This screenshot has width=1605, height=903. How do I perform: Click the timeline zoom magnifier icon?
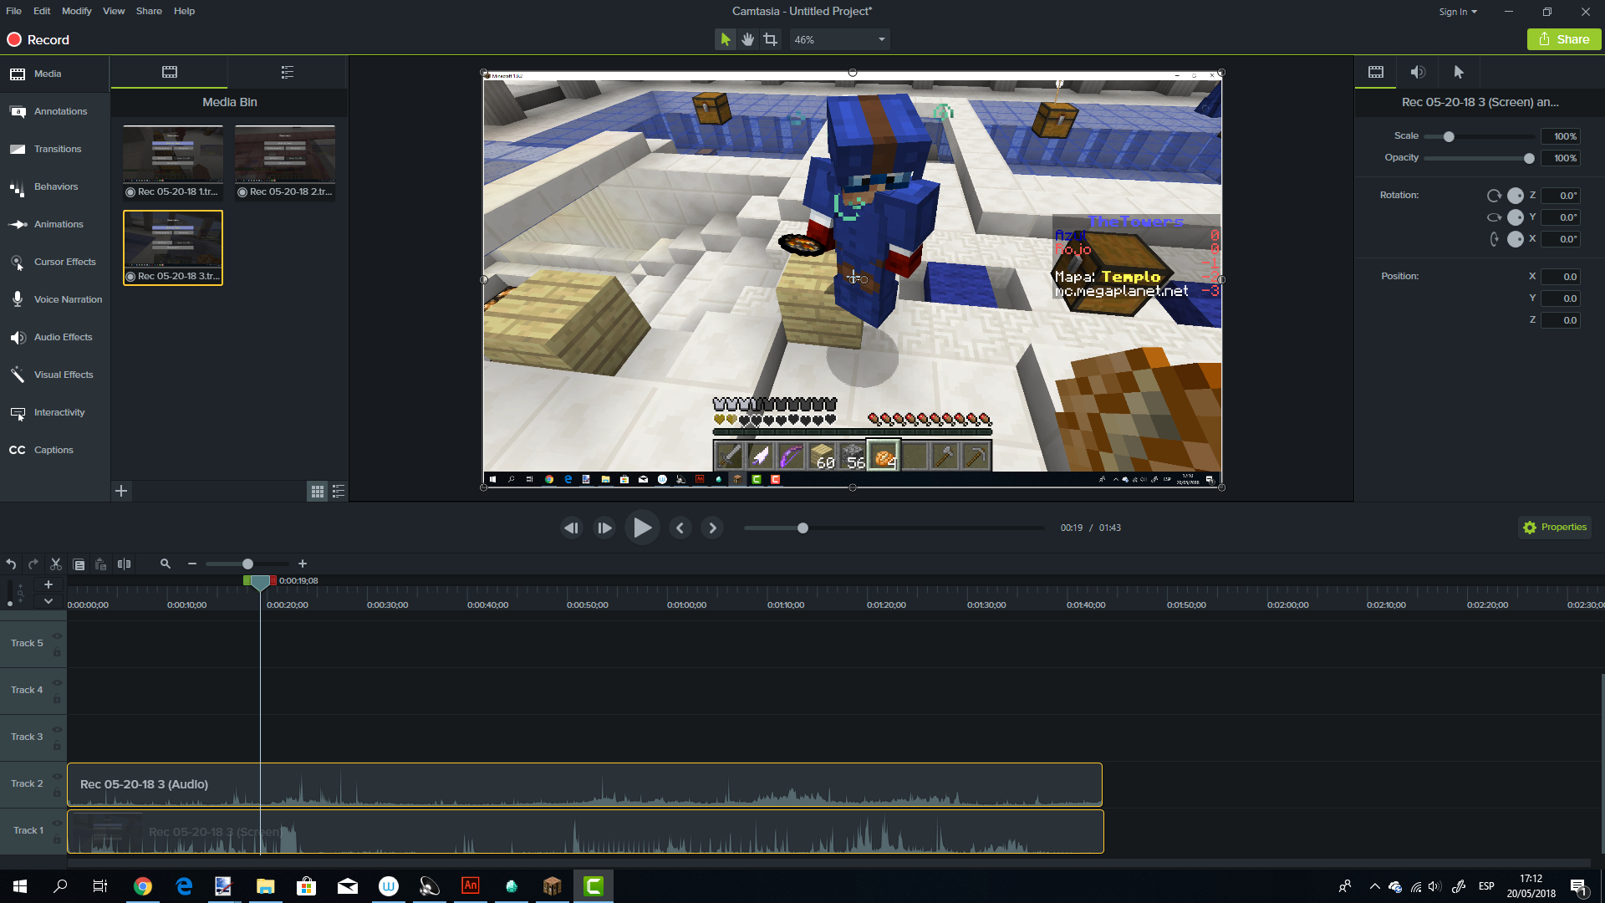coord(166,564)
